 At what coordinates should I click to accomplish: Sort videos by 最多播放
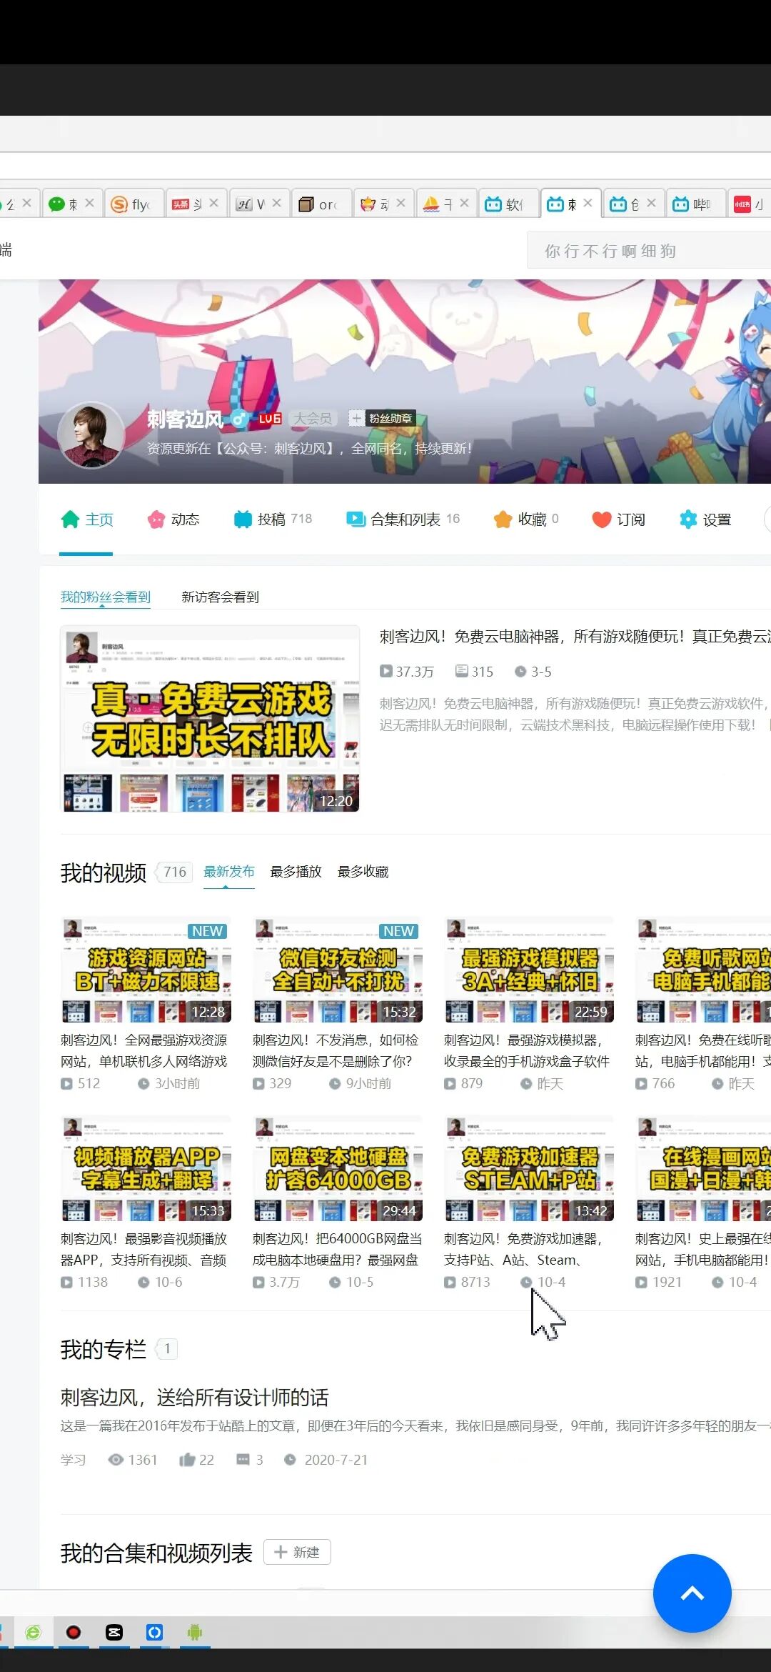296,872
